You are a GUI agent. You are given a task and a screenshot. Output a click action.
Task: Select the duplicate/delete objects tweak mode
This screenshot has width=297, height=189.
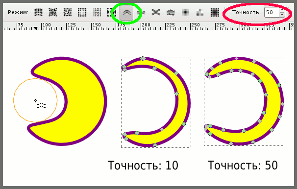coord(112,13)
